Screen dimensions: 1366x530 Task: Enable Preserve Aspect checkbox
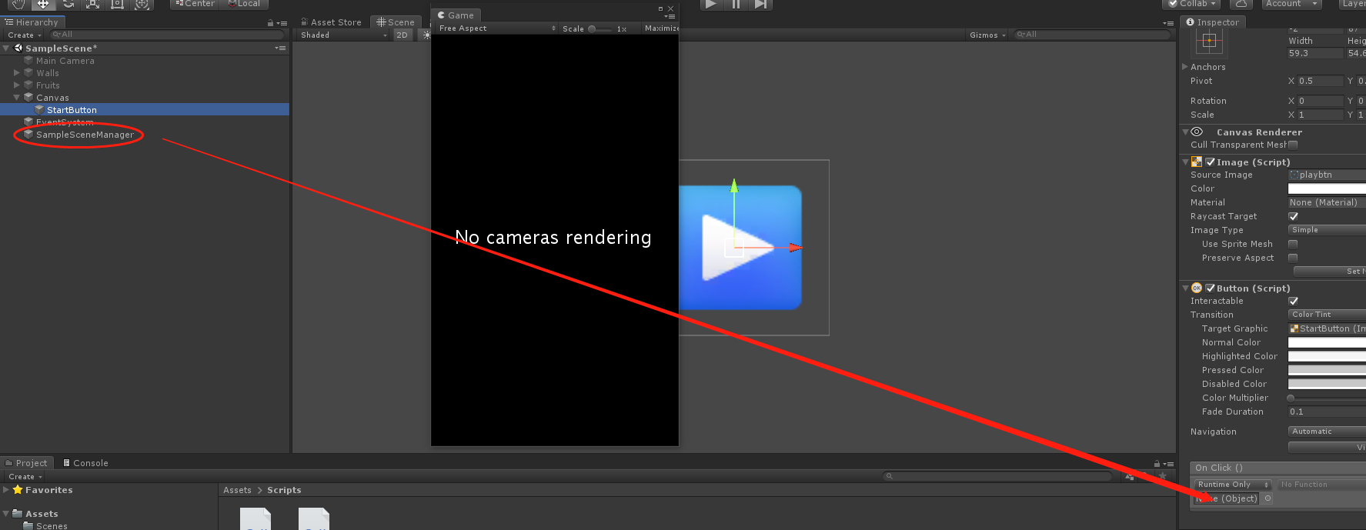click(x=1293, y=258)
